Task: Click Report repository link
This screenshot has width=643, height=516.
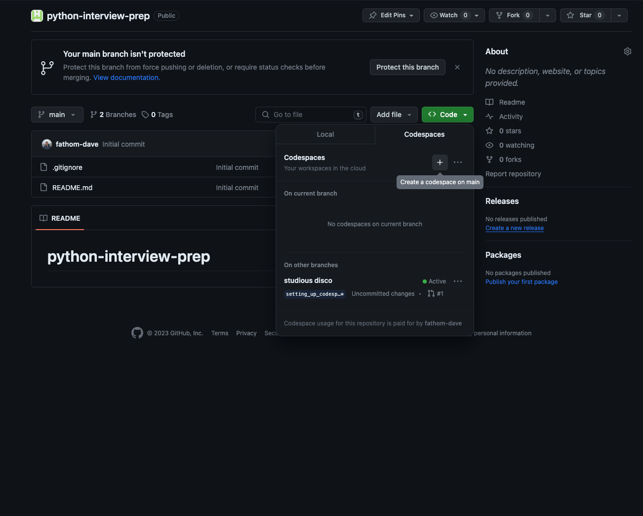Action: tap(513, 174)
